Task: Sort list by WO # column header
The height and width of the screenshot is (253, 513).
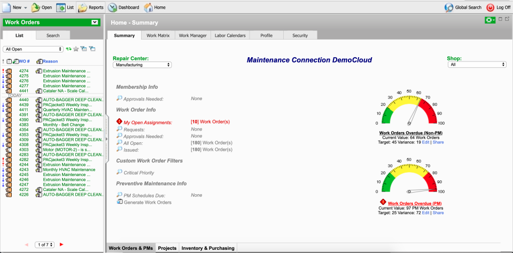Action: (25, 61)
